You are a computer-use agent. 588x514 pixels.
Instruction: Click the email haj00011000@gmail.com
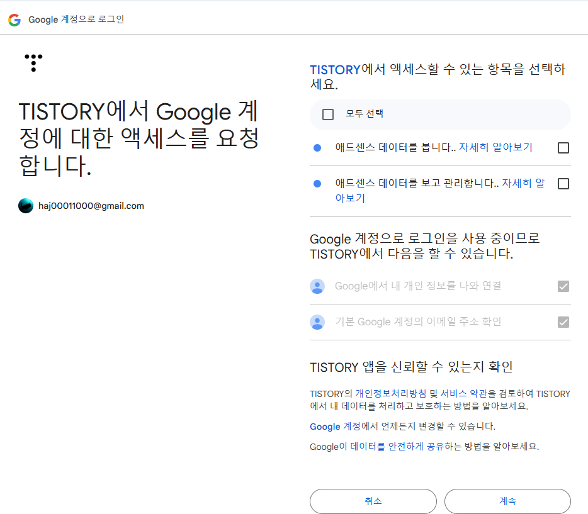91,206
